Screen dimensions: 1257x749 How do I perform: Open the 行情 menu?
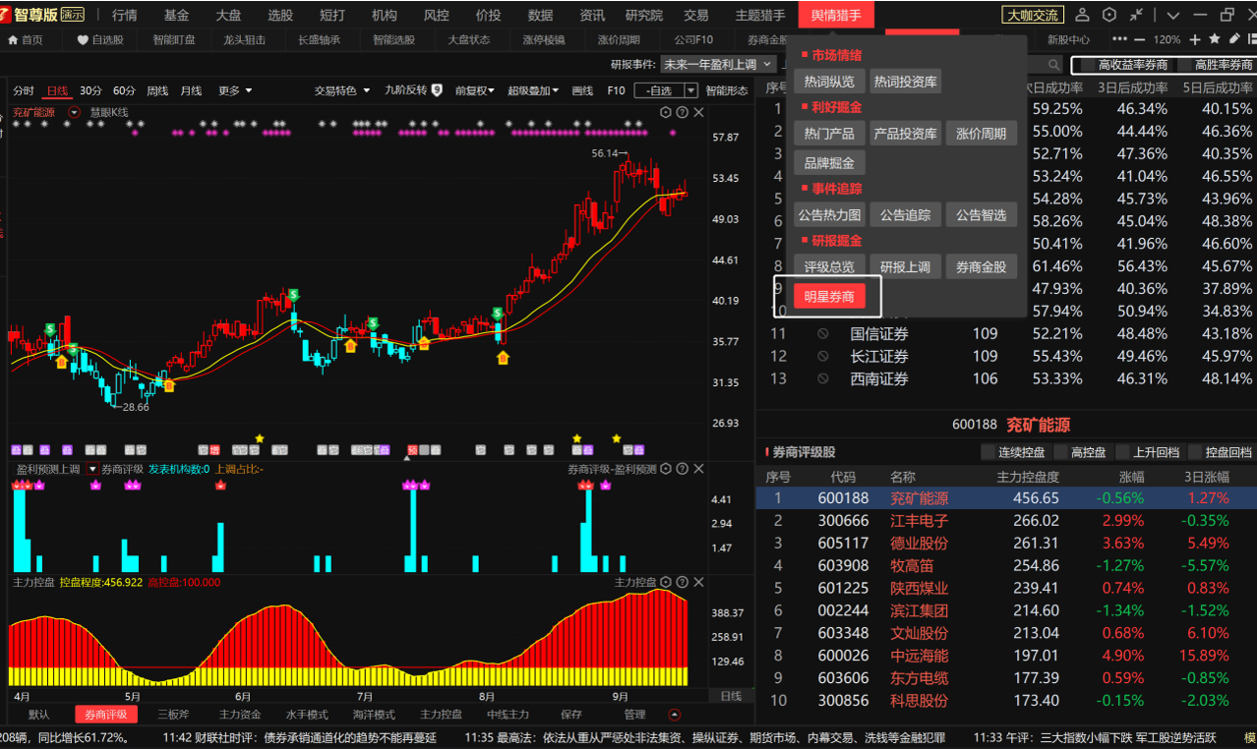click(125, 15)
